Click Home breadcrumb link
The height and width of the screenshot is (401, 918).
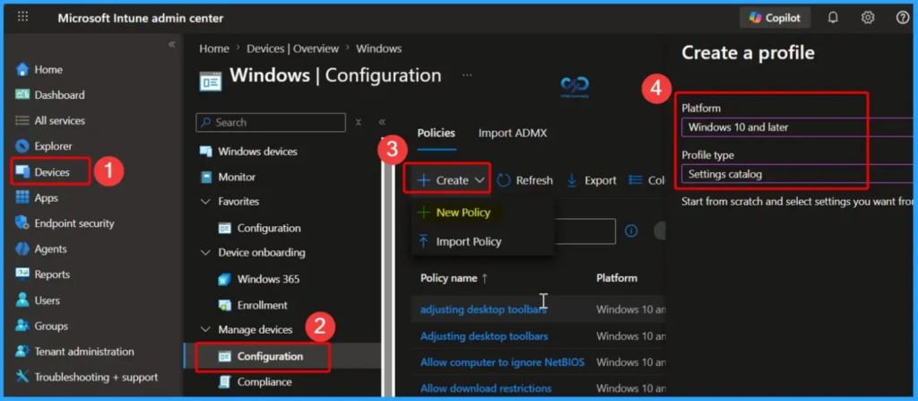pyautogui.click(x=213, y=48)
